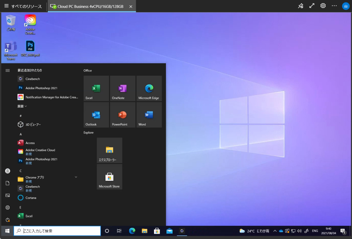
Task: Open the weather widget showing 24°C
Action: 254,231
